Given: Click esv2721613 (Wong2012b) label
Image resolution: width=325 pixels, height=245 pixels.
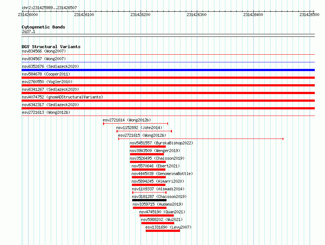Looking at the screenshot, I should 46,112.
